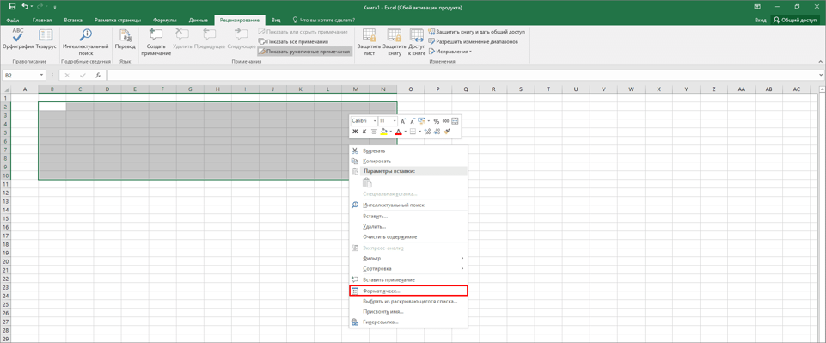This screenshot has height=343, width=826.
Task: Click the red font color button
Action: tap(398, 132)
